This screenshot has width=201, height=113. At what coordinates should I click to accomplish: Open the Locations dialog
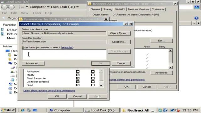[119, 42]
